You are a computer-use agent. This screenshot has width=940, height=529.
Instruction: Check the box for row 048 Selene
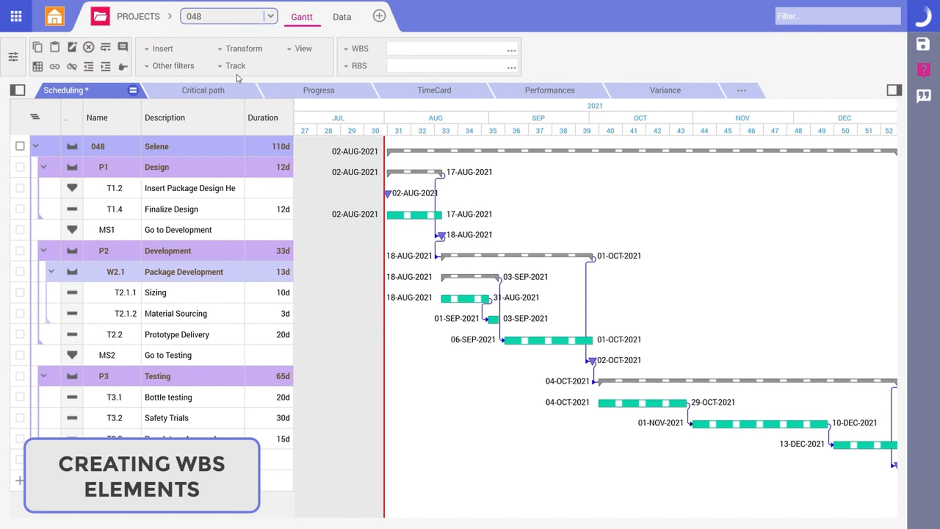(x=20, y=146)
